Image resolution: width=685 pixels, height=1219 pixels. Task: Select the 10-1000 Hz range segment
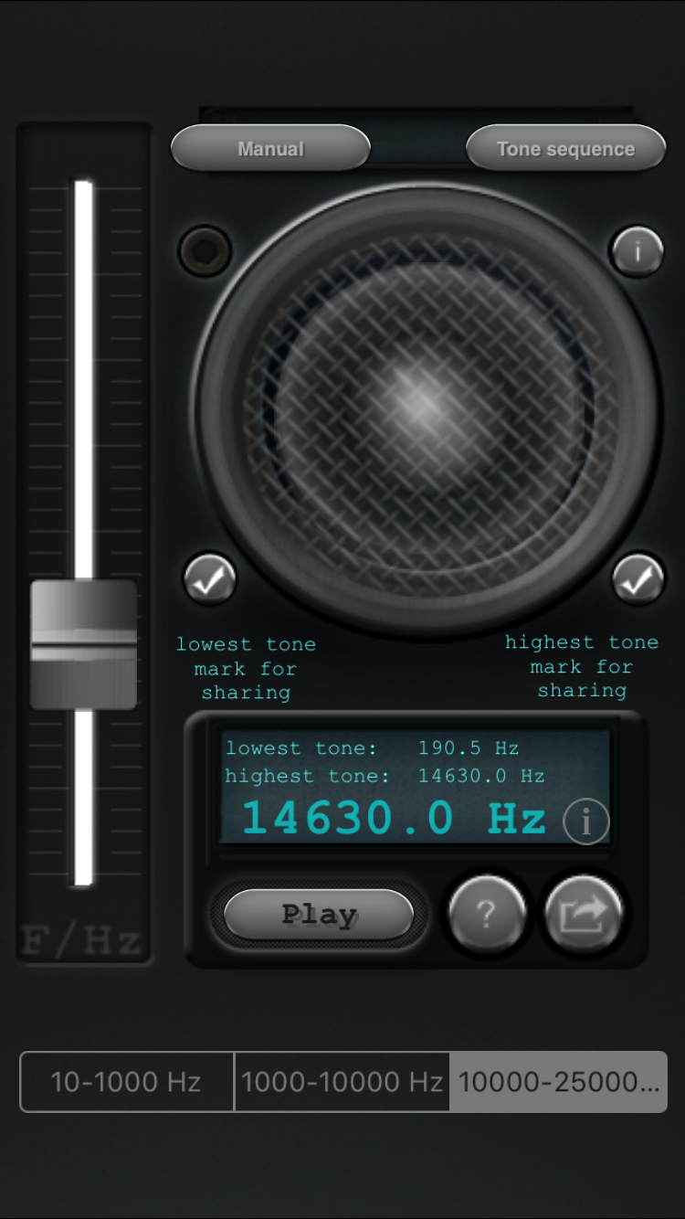(x=127, y=1082)
